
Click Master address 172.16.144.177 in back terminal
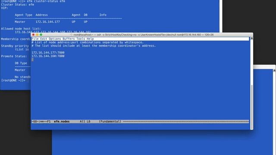48,22
